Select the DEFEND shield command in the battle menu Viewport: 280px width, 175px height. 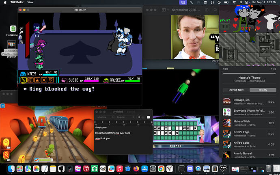[51, 80]
